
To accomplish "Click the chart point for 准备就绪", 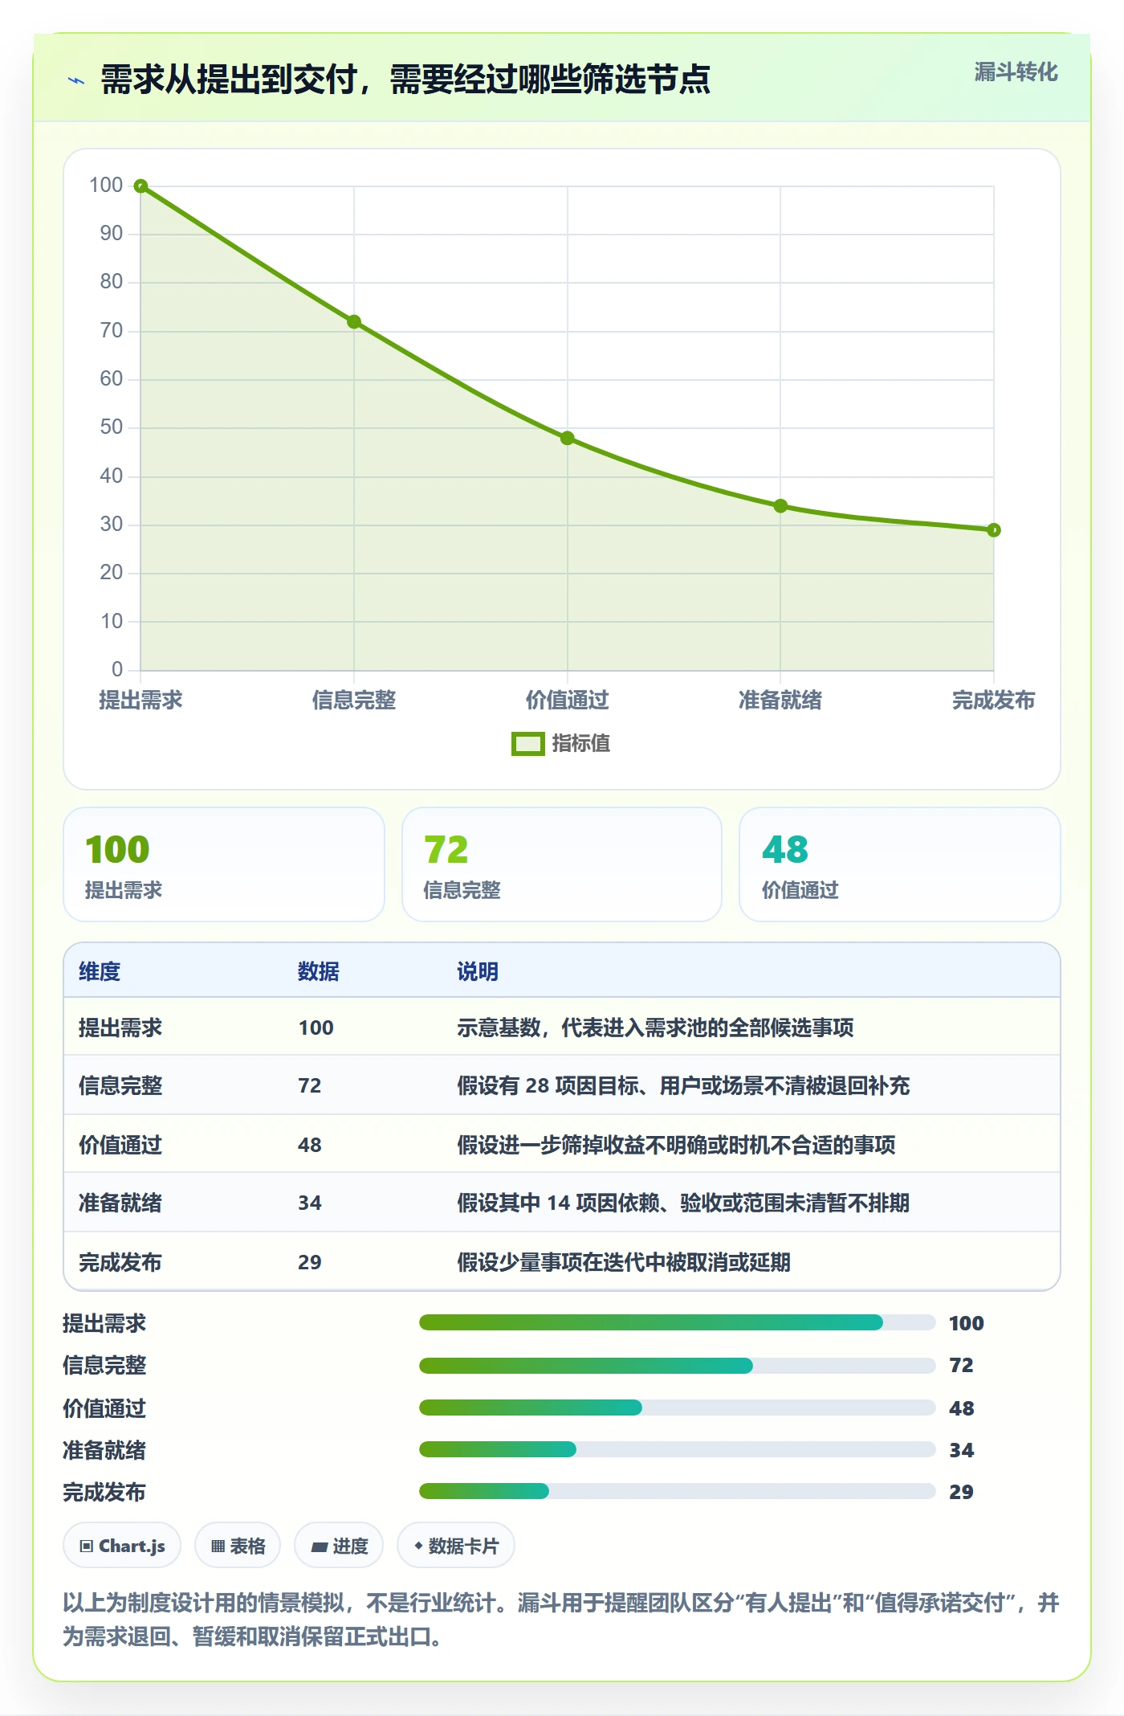I will click(780, 506).
